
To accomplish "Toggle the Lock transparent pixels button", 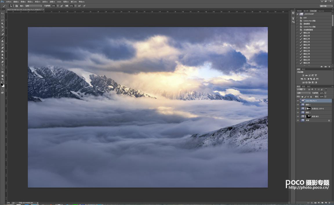I will pyautogui.click(x=302, y=97).
